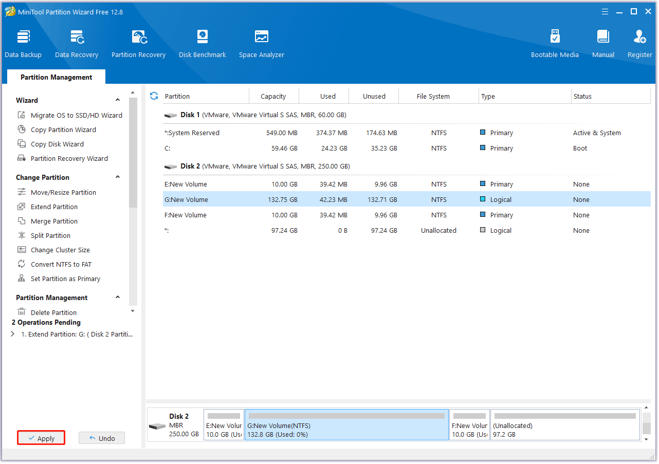The image size is (659, 464).
Task: Collapse the Partition Management sidebar section
Action: tap(118, 298)
